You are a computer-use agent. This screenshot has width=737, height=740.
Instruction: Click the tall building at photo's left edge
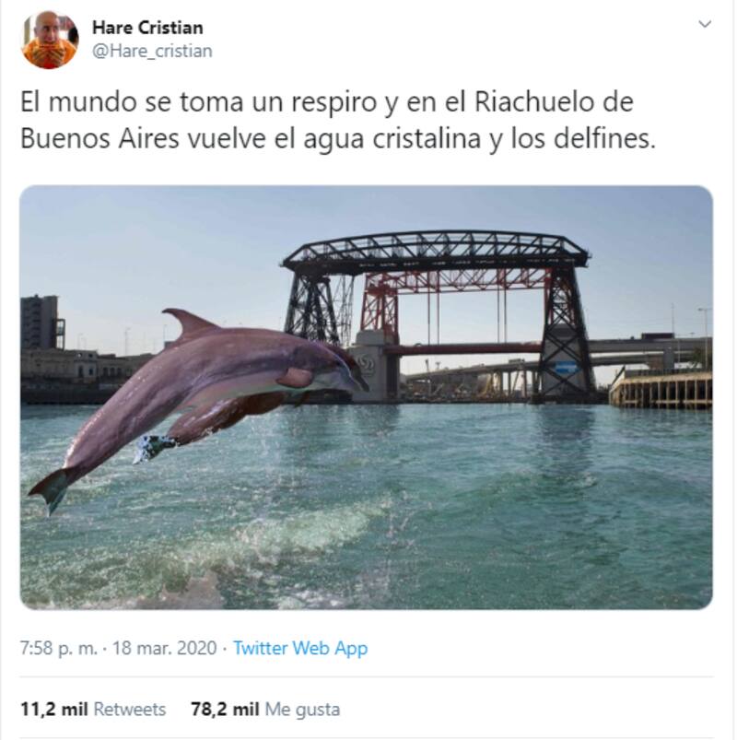pyautogui.click(x=41, y=322)
